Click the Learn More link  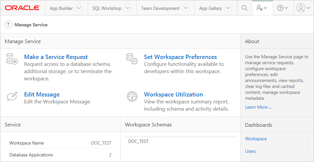pyautogui.click(x=258, y=107)
